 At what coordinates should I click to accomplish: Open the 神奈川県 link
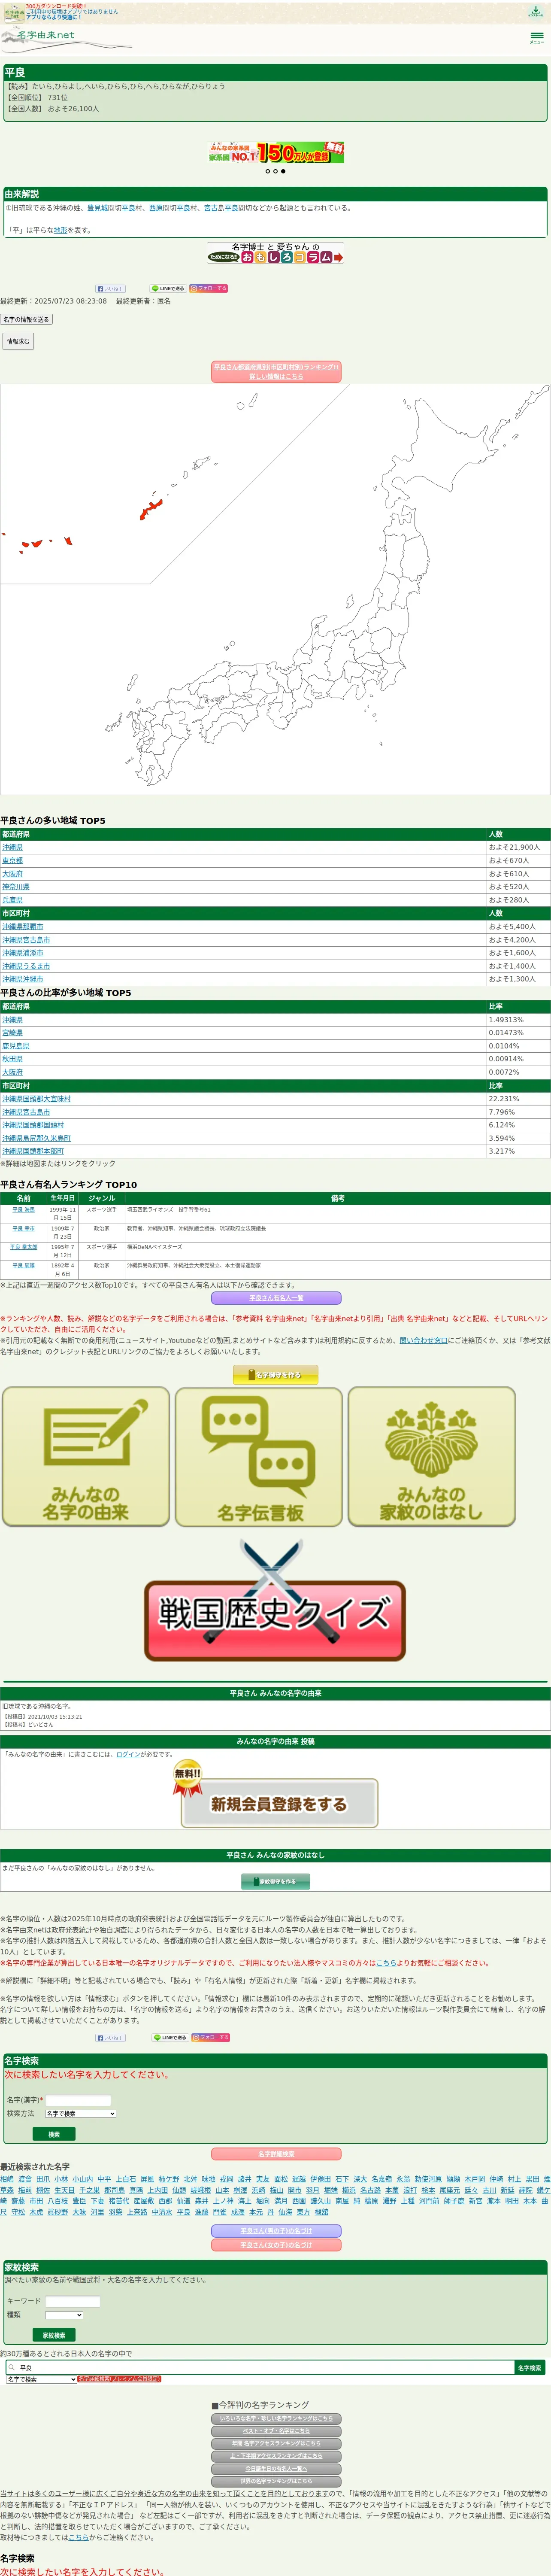tap(16, 887)
